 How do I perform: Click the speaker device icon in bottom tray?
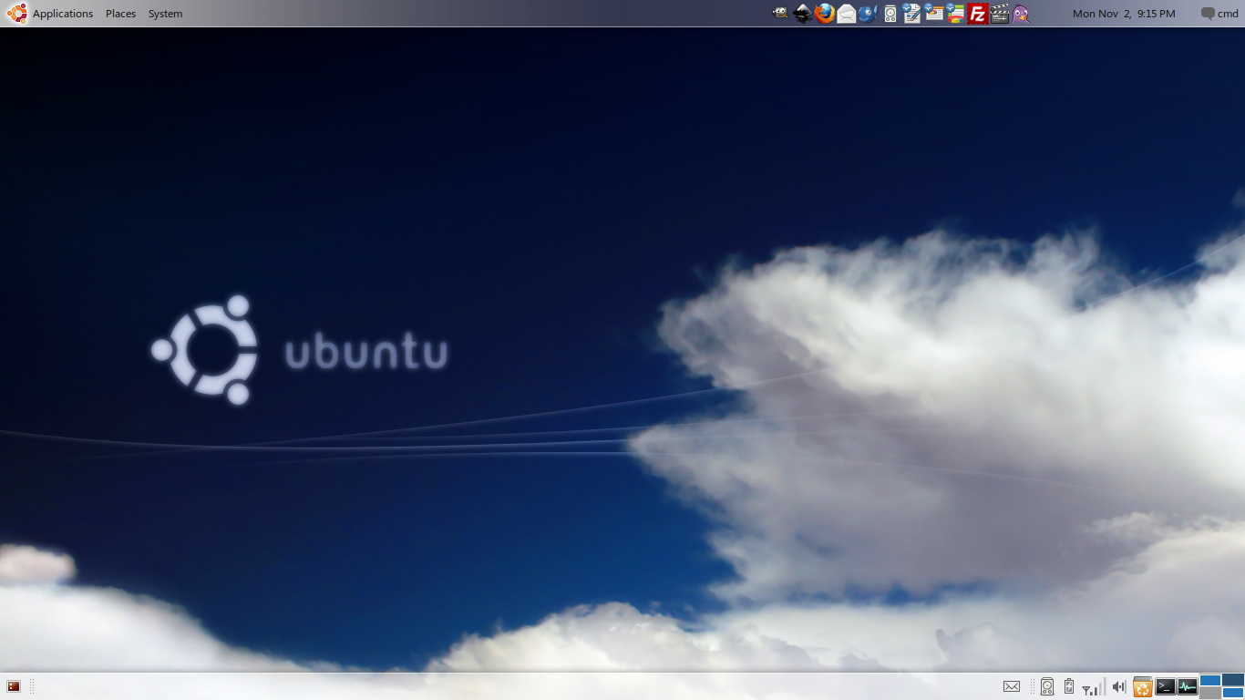[1047, 686]
